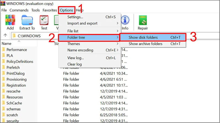Click the PLA folder icon
The image size is (220, 123).
click(4, 55)
